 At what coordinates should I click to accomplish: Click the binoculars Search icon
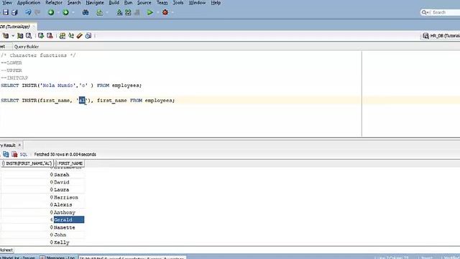[86, 12]
